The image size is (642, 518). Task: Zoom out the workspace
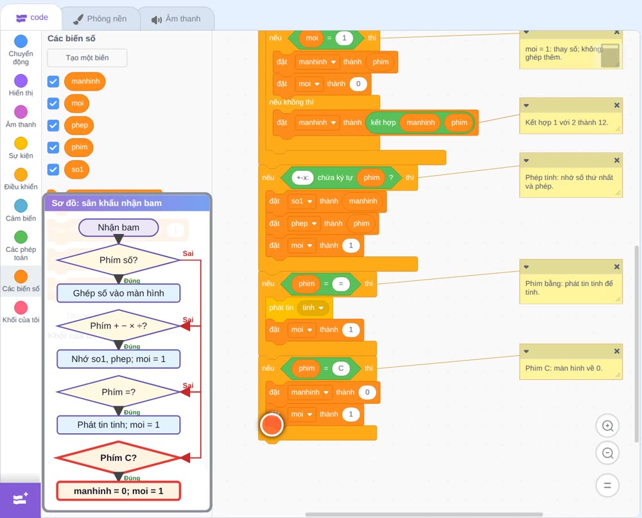click(607, 453)
